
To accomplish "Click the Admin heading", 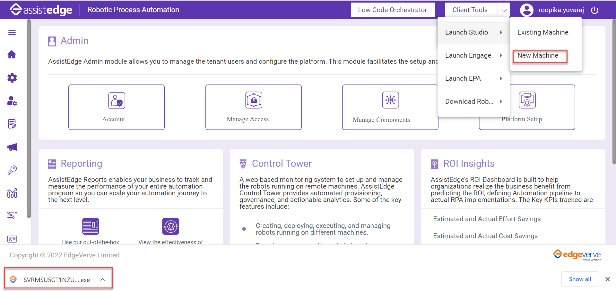I will click(x=74, y=41).
